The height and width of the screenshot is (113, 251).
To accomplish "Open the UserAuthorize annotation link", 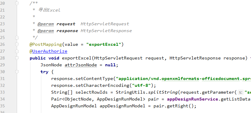I will (50, 51).
